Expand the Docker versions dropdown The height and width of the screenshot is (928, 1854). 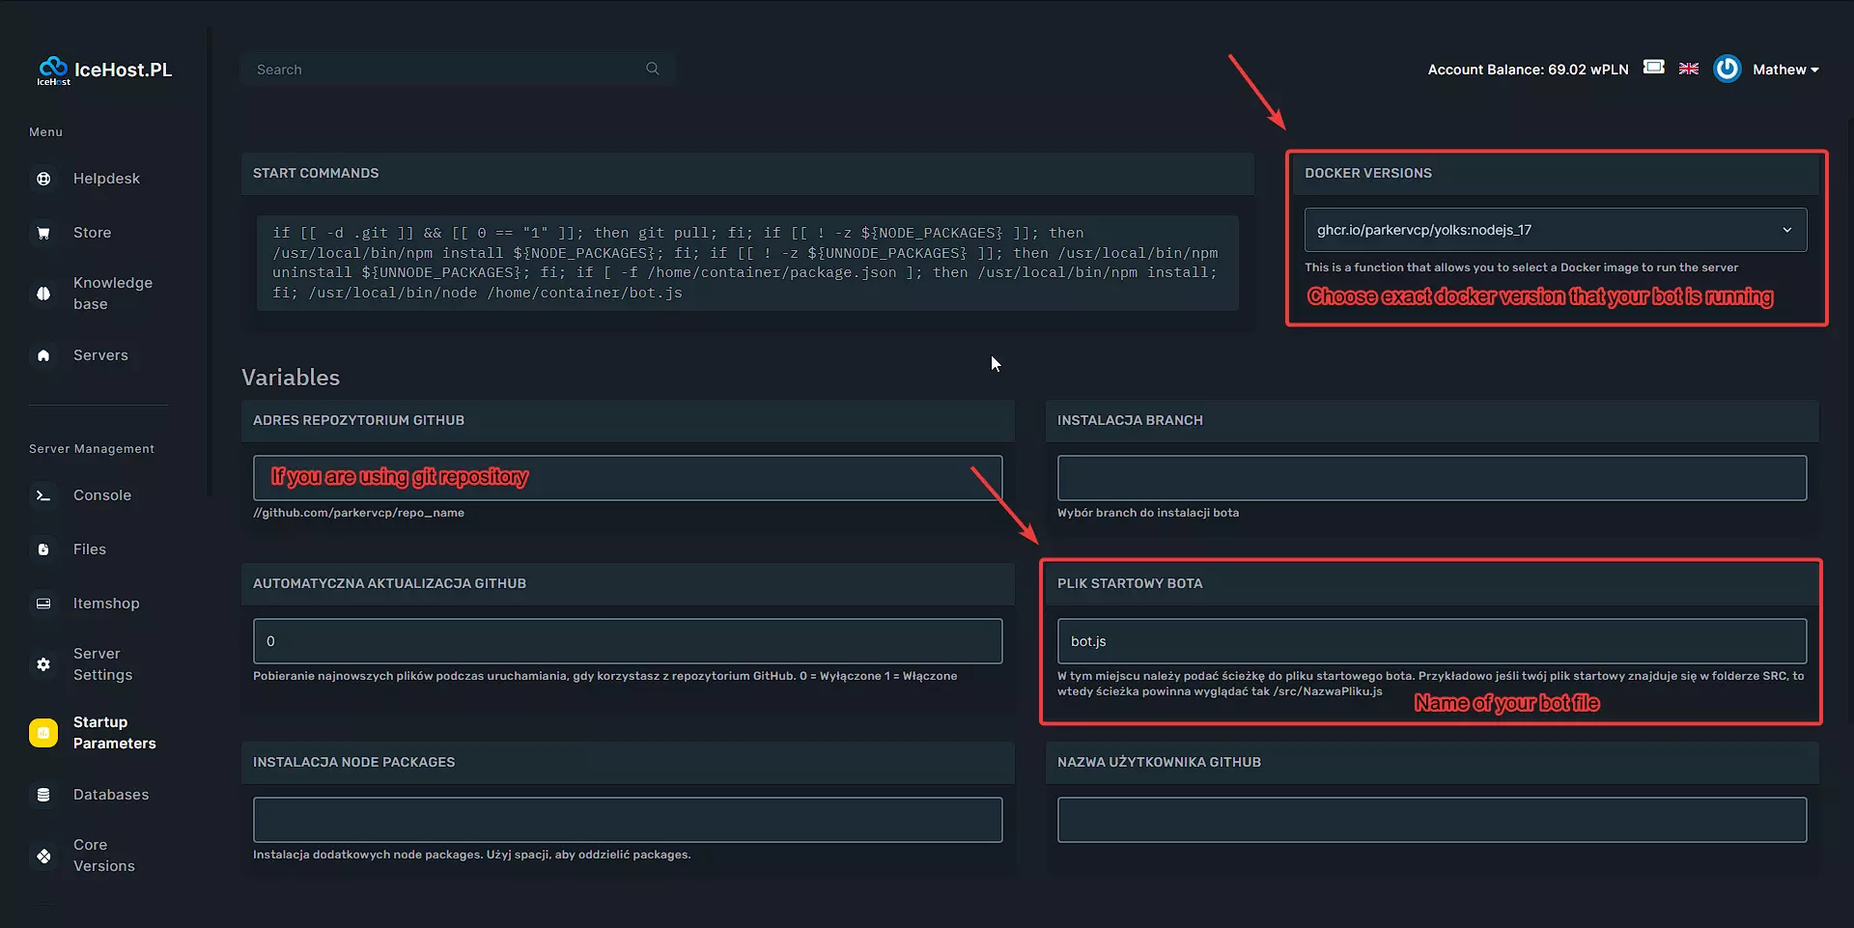[1556, 230]
